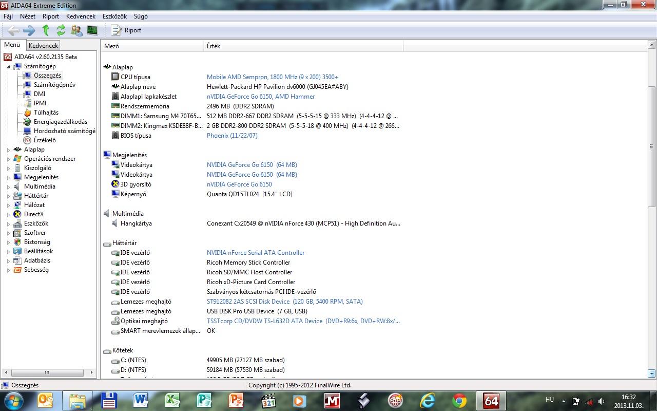Expand the Megjelenítés tree node

tap(9, 177)
